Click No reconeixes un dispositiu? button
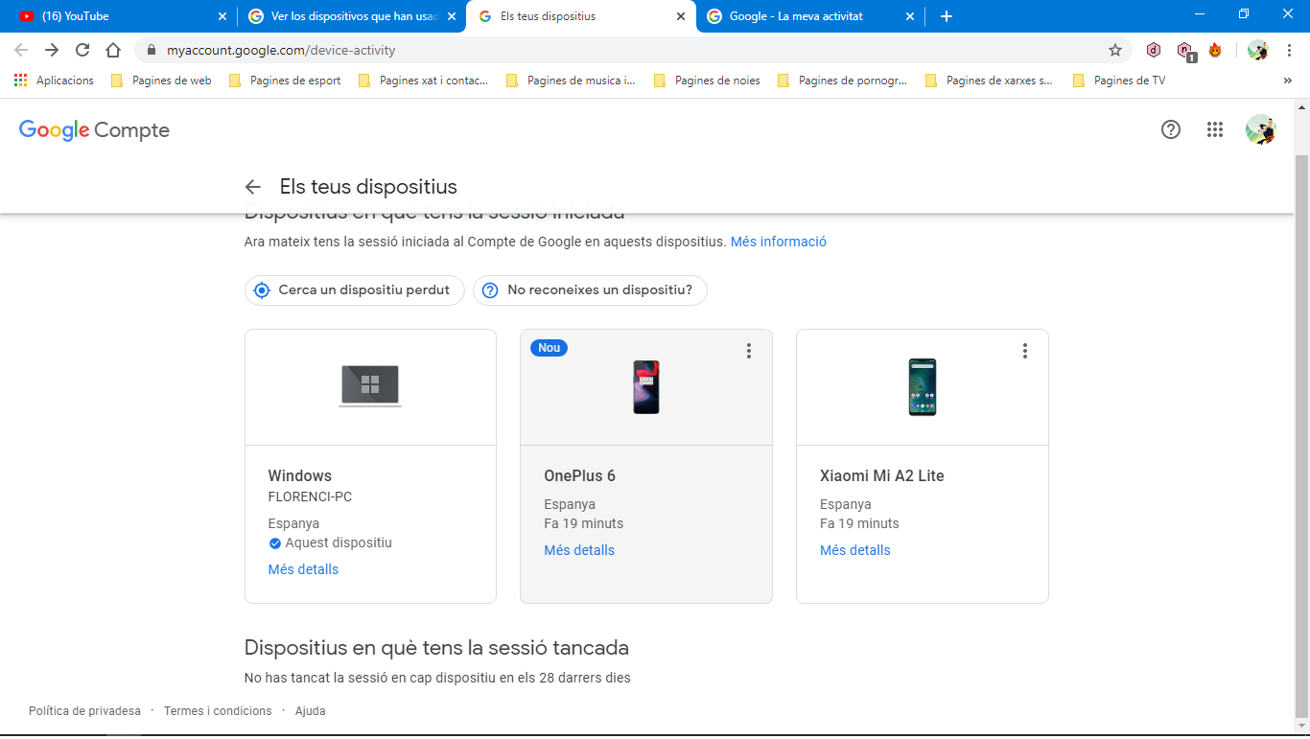The width and height of the screenshot is (1310, 739). 590,290
